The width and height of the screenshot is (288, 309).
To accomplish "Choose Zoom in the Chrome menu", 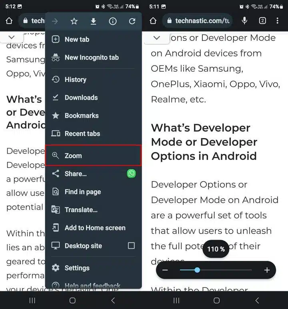I will point(93,156).
